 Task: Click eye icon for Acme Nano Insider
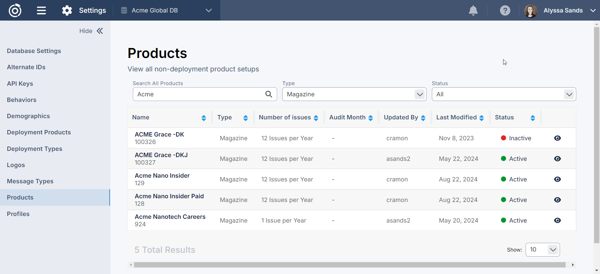coord(557,179)
